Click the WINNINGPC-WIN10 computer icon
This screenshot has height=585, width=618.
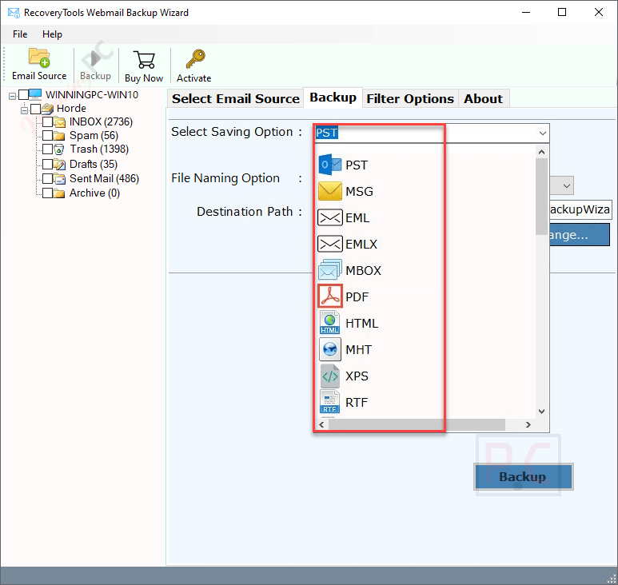[x=35, y=94]
